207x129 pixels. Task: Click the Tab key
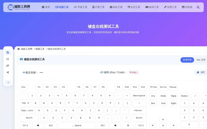point(25,103)
